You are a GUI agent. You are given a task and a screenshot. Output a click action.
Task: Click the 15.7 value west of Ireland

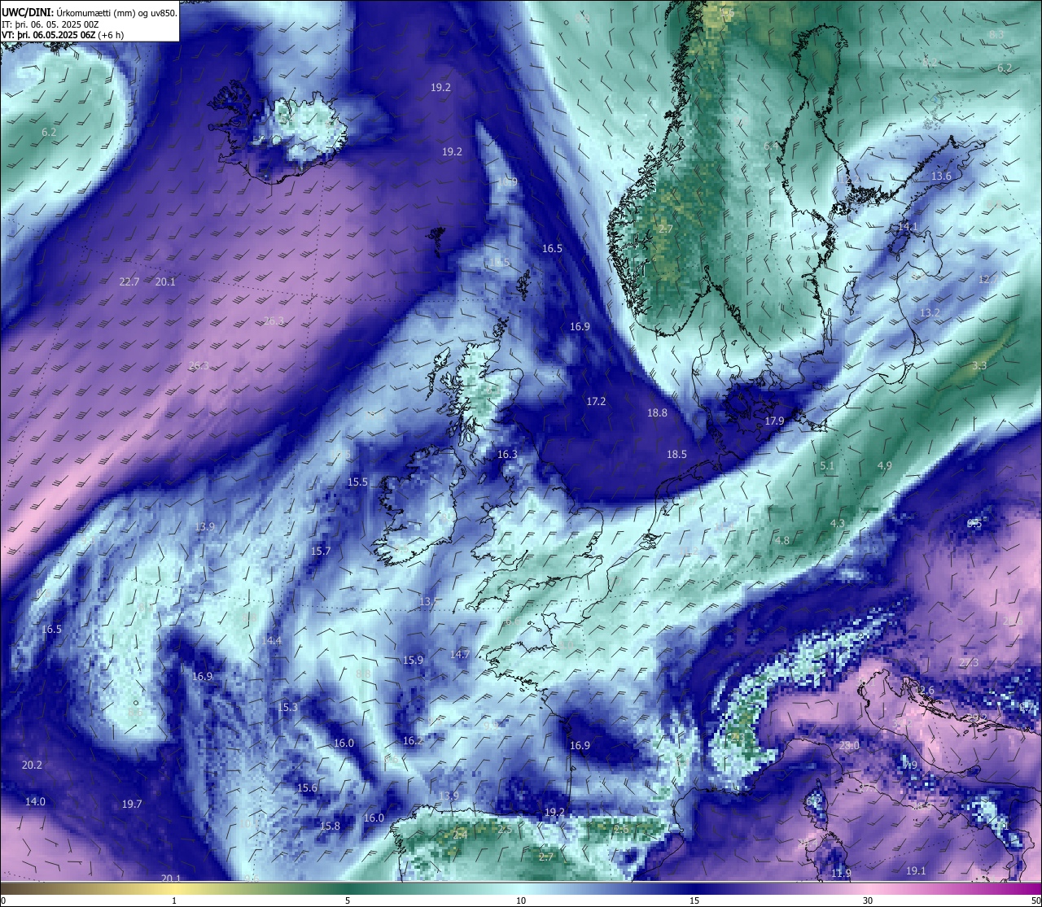pyautogui.click(x=321, y=551)
